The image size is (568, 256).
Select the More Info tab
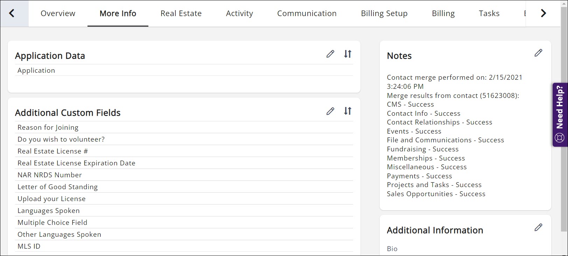(x=118, y=13)
